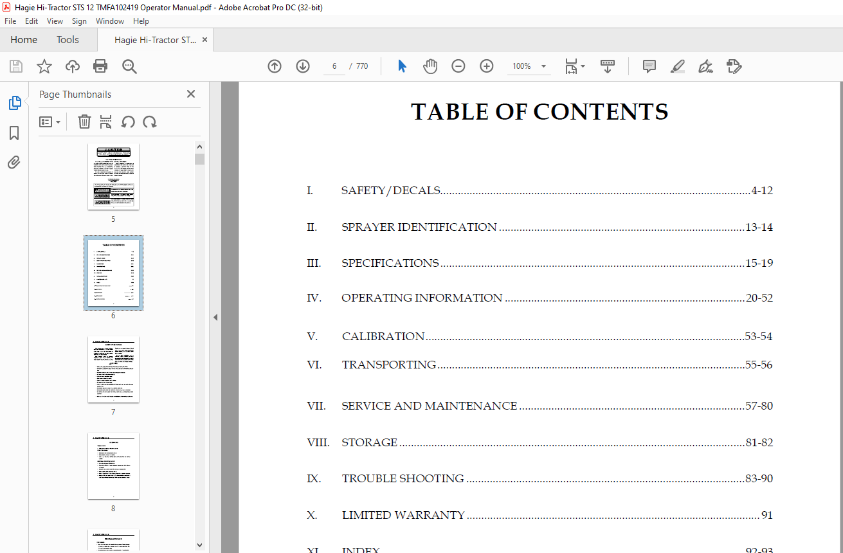843x553 pixels.
Task: Open Page Thumbnails panel icon in sidebar
Action: [x=14, y=103]
